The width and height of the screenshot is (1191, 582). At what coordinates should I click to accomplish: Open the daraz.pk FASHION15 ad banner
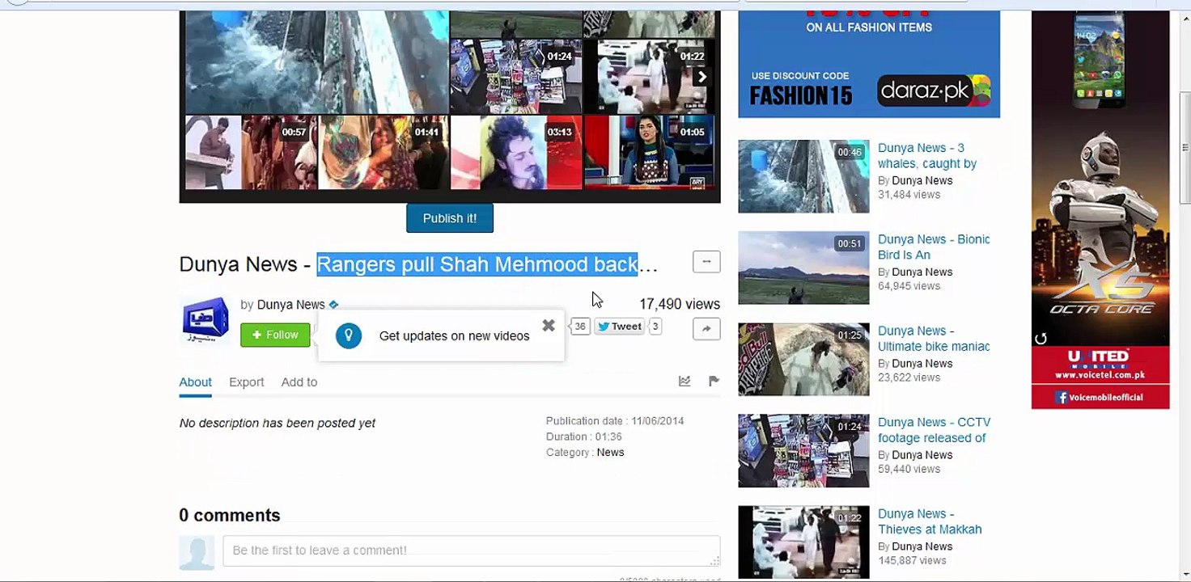pyautogui.click(x=869, y=65)
